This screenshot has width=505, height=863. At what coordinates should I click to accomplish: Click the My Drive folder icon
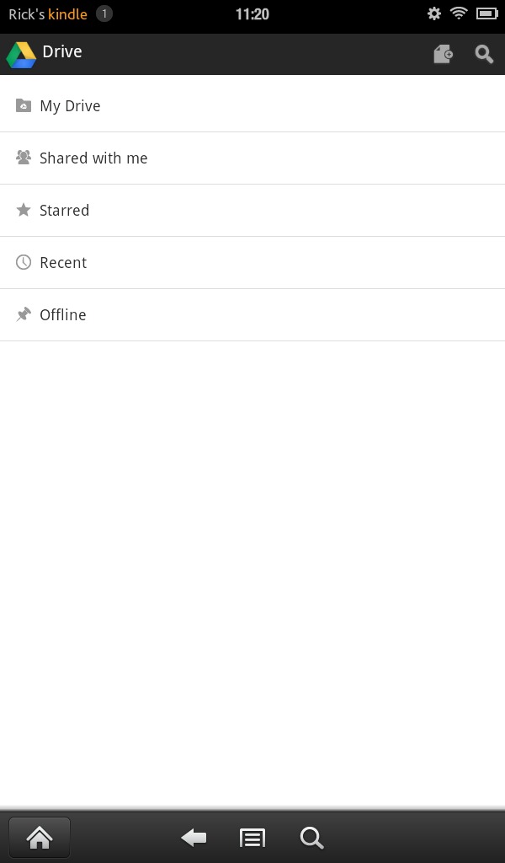23,105
